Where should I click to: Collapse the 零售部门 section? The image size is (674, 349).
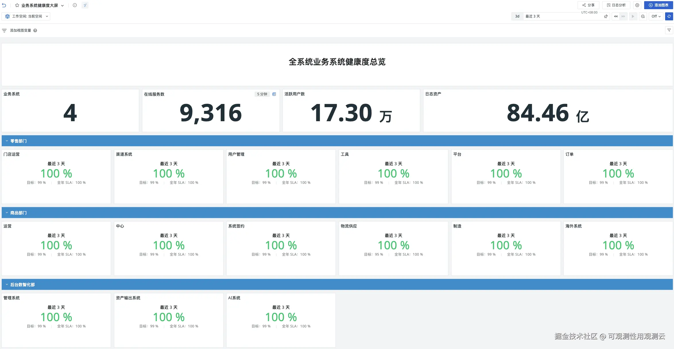coord(7,141)
